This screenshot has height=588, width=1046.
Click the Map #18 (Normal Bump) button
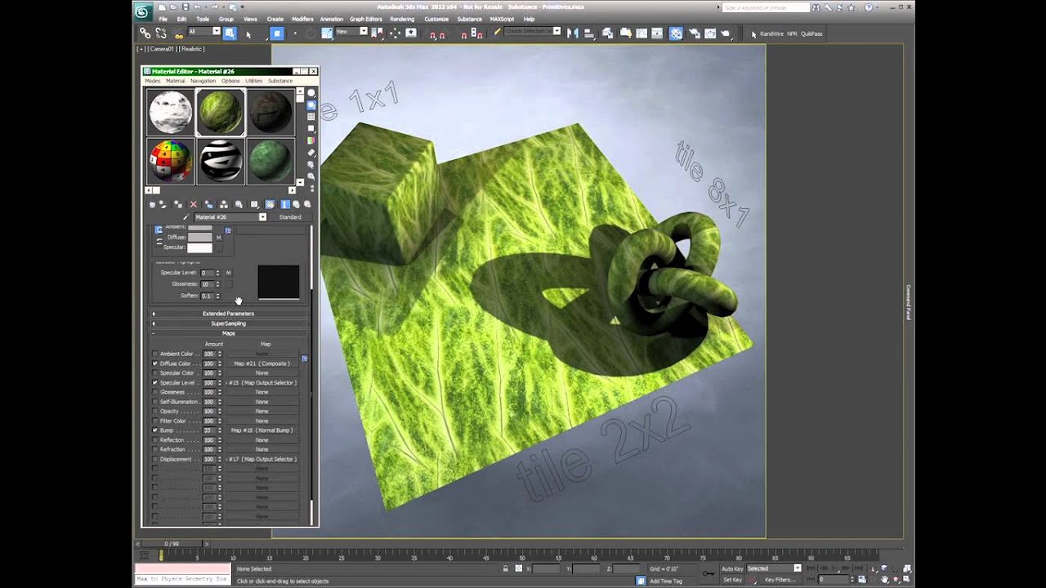[x=261, y=430]
